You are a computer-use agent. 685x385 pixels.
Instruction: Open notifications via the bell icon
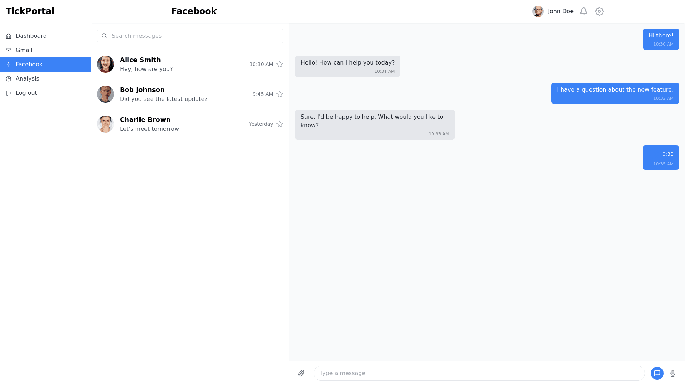point(584,11)
